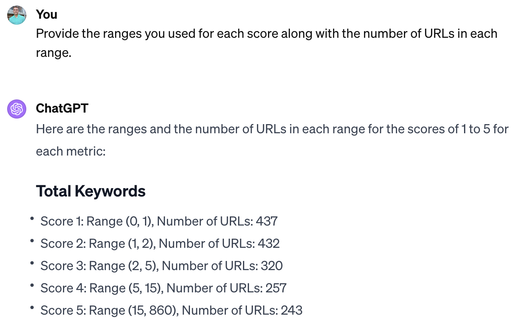The image size is (517, 323).
Task: Select the Score 2 bullet line
Action: pyautogui.click(x=160, y=243)
